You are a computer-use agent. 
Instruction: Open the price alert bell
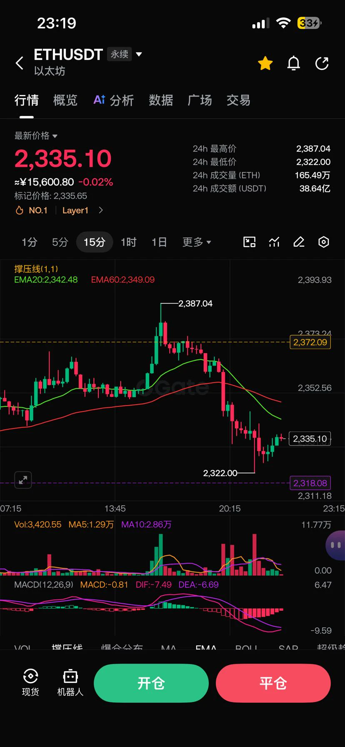point(294,63)
